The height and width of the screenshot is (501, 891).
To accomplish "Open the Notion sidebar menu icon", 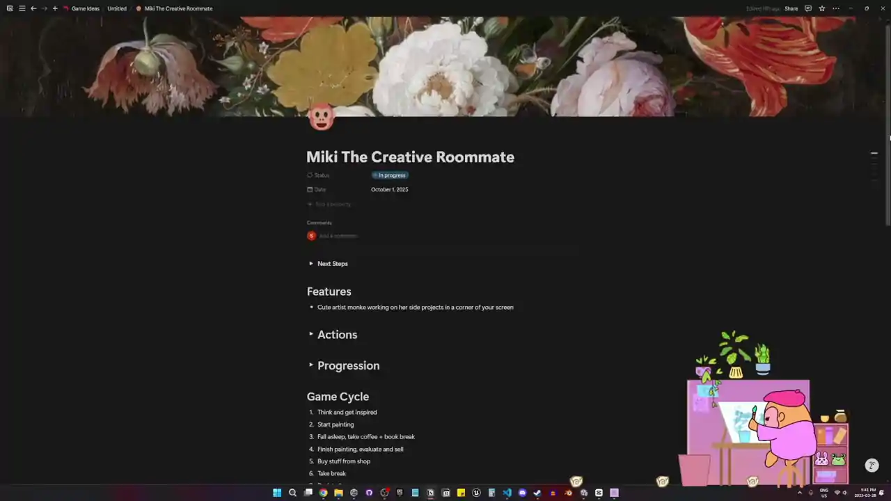I will [22, 8].
